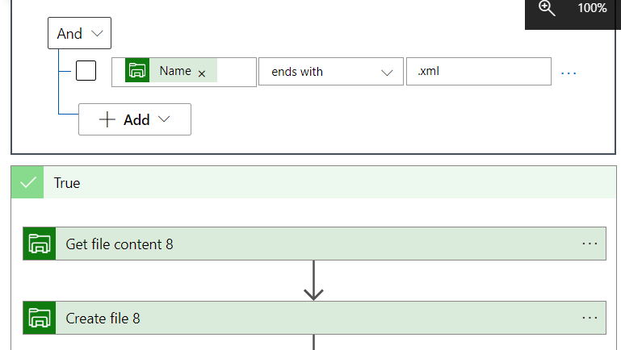The height and width of the screenshot is (350, 621).
Task: Click the Get file content 8 file icon
Action: [x=40, y=244]
